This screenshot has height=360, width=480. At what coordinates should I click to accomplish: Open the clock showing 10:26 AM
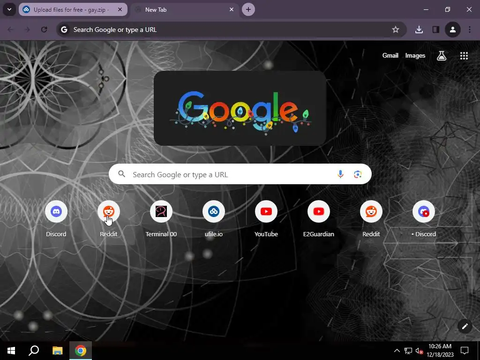tap(440, 351)
